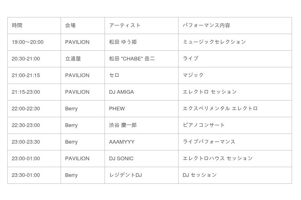The image size is (301, 200).
Task: Click the レジデントDJ cell
Action: coord(125,175)
